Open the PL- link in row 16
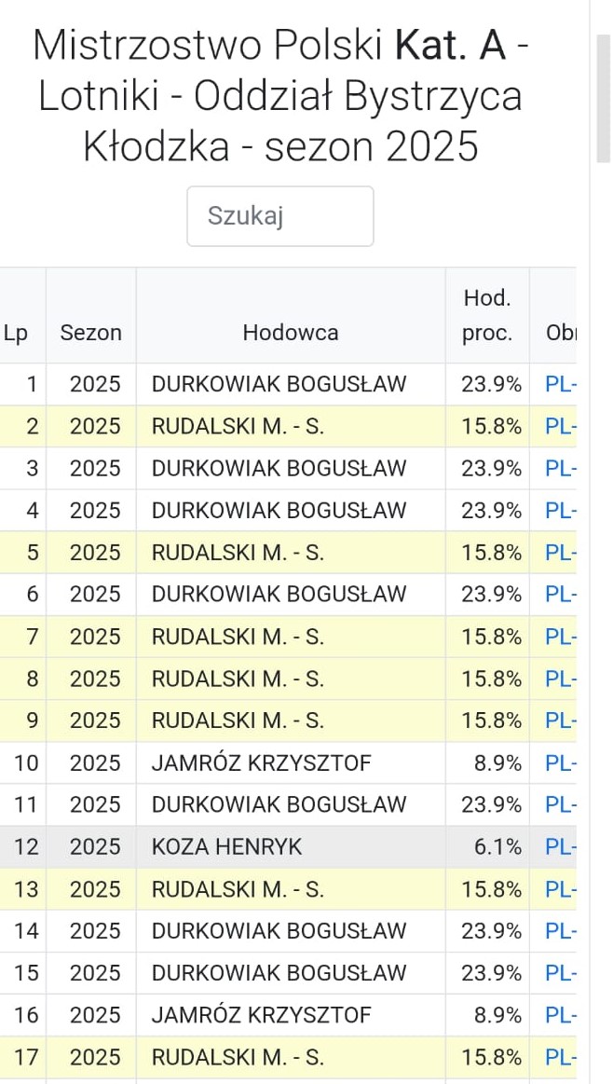The height and width of the screenshot is (1084, 613). coord(560,1015)
